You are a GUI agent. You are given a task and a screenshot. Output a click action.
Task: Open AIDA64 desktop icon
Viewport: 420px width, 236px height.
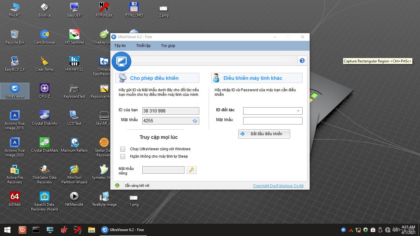pos(14,199)
